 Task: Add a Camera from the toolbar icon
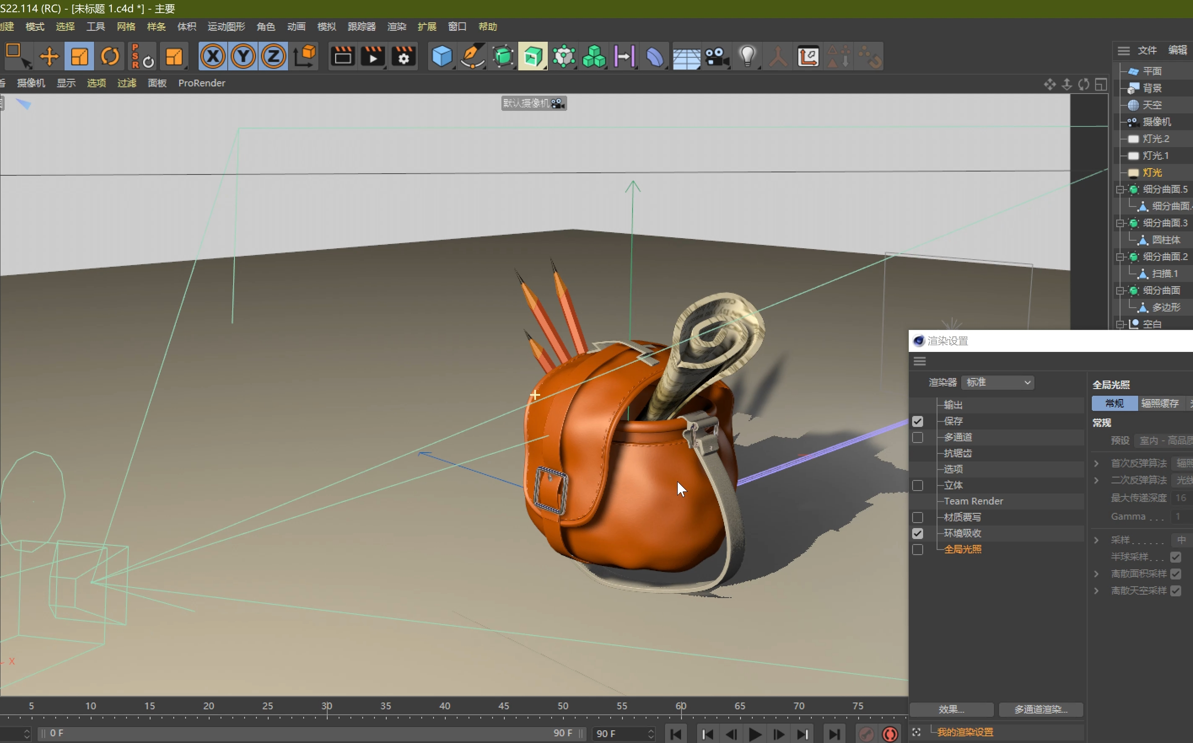click(x=717, y=56)
